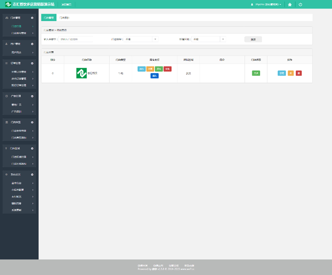Click the store name keyword input field

pos(76,39)
